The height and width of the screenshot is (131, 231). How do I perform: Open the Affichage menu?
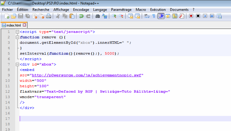pyautogui.click(x=61, y=10)
